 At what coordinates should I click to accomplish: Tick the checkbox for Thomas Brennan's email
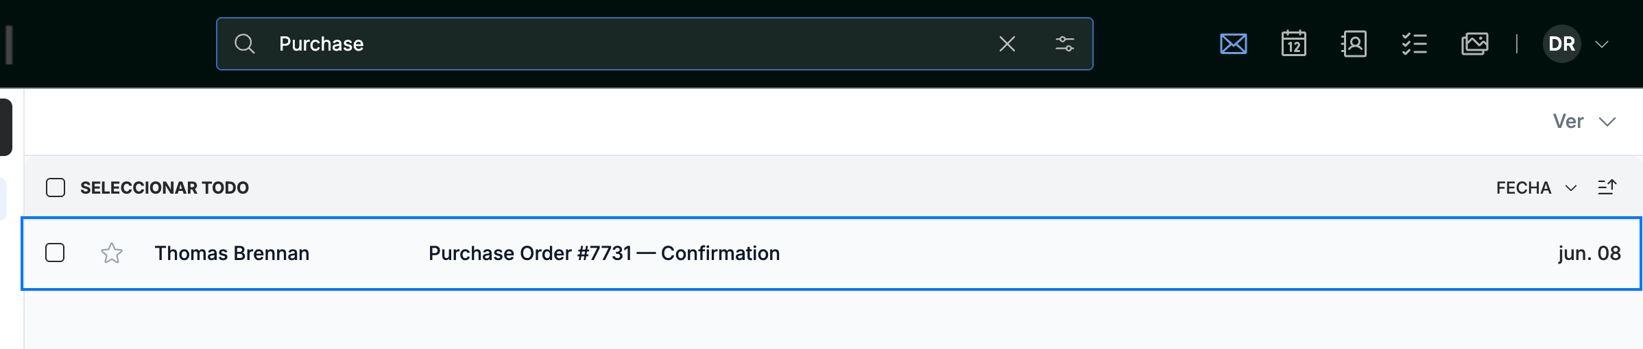[x=55, y=253]
